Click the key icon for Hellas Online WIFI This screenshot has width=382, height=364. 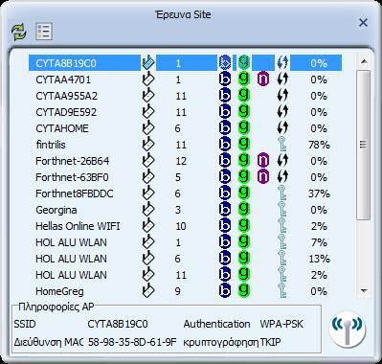coord(281,226)
